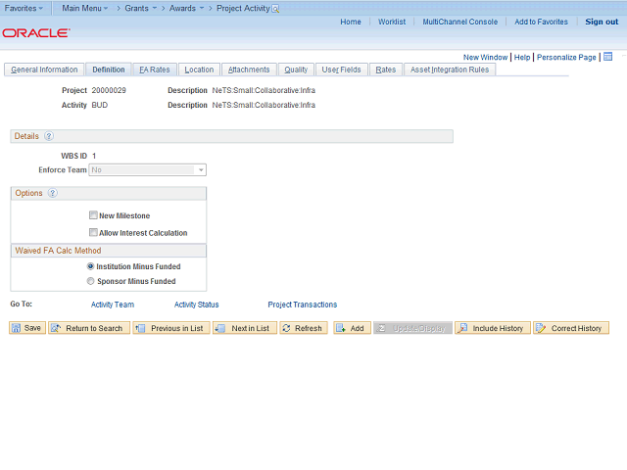627x470 pixels.
Task: Go to Next in List
Action: (x=244, y=328)
